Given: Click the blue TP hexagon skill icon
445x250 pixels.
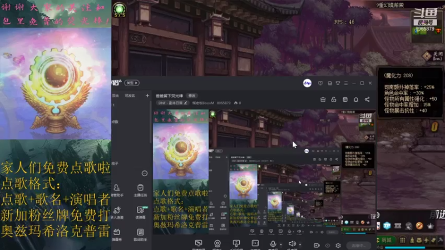Looking at the screenshot, I should (x=387, y=226).
